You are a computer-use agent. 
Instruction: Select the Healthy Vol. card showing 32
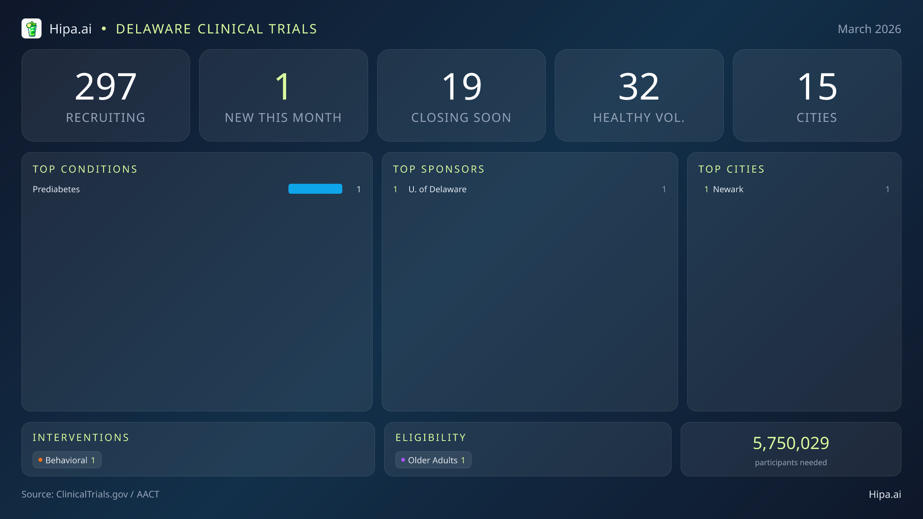point(639,95)
